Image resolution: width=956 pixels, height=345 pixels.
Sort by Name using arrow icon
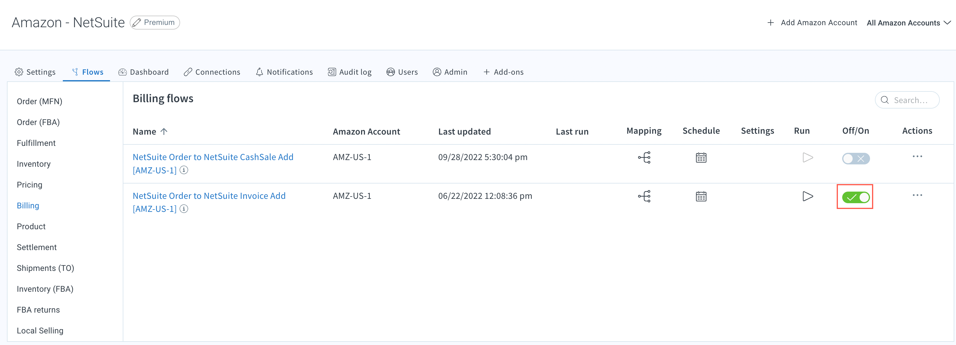pyautogui.click(x=164, y=131)
